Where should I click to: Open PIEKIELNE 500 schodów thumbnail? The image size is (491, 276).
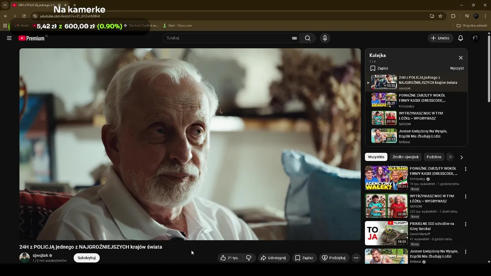[x=386, y=233]
